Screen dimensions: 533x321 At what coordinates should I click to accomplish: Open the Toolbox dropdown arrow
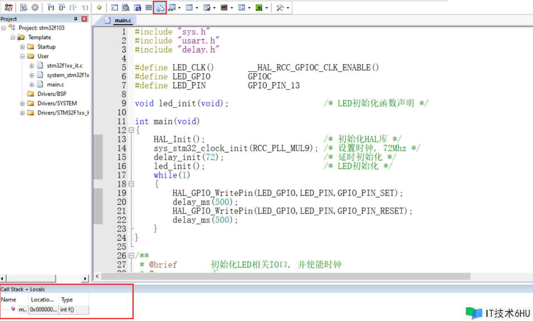(288, 7)
